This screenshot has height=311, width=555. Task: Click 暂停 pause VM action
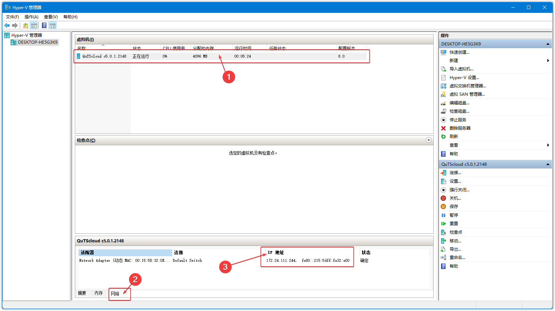coord(453,215)
